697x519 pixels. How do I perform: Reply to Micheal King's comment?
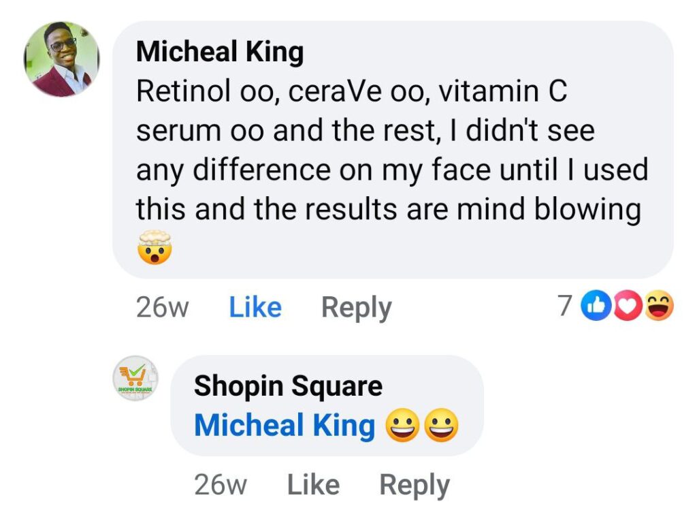point(356,308)
